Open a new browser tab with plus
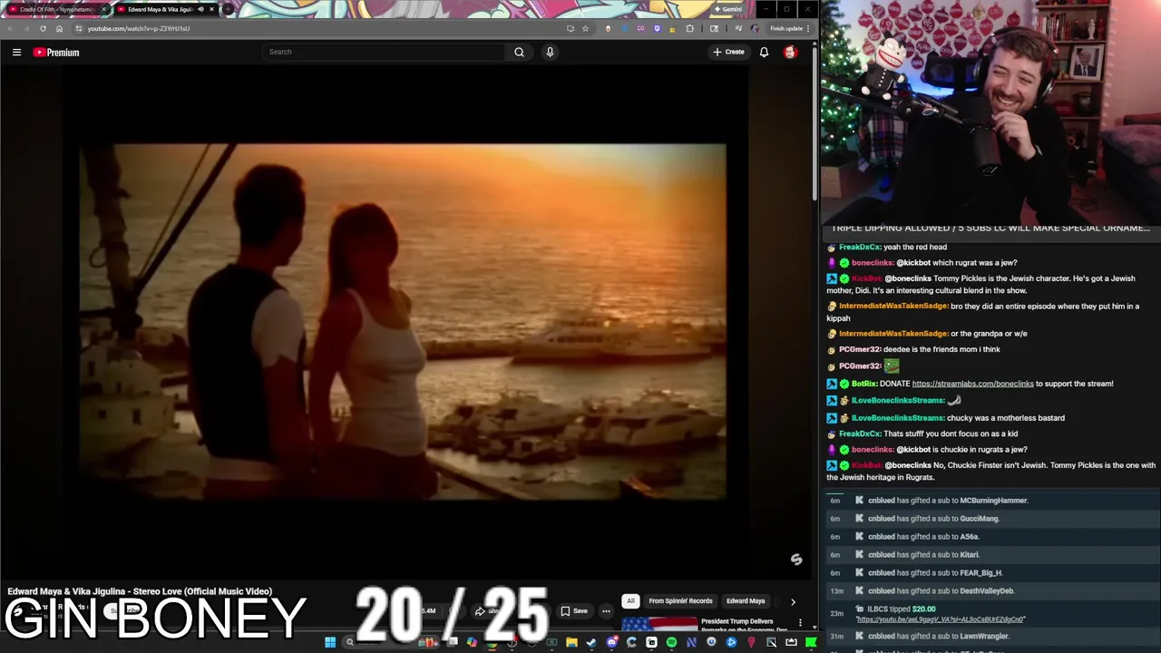1161x653 pixels. click(228, 9)
